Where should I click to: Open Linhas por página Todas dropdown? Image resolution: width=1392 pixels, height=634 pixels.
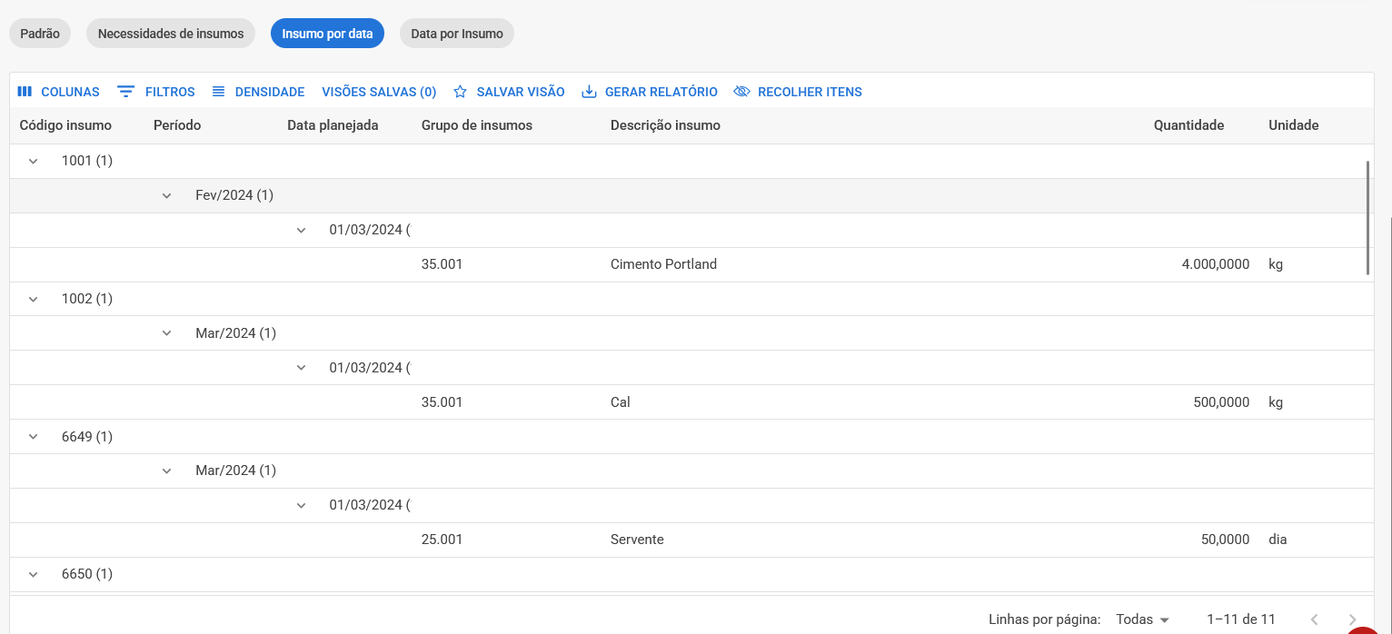point(1142,619)
